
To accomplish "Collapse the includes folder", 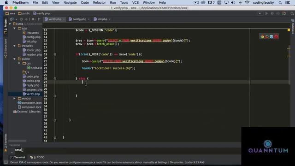I will 14,46.
